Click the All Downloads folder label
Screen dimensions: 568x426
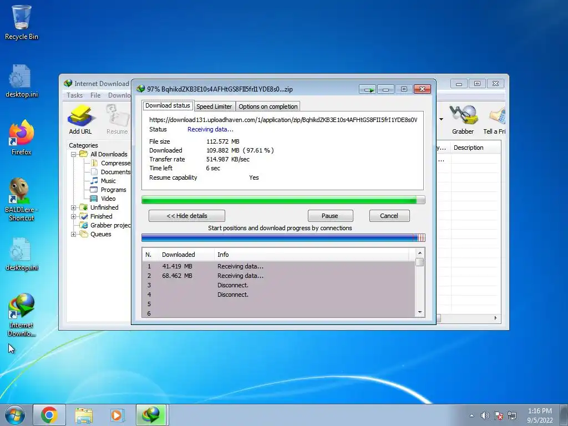click(x=109, y=154)
